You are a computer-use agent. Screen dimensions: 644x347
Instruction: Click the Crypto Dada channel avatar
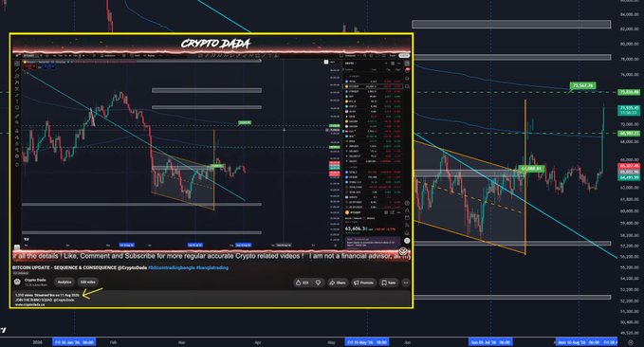click(17, 282)
